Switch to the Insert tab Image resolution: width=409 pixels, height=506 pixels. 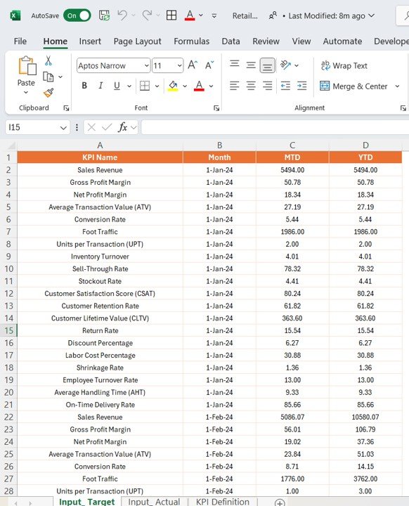point(90,41)
